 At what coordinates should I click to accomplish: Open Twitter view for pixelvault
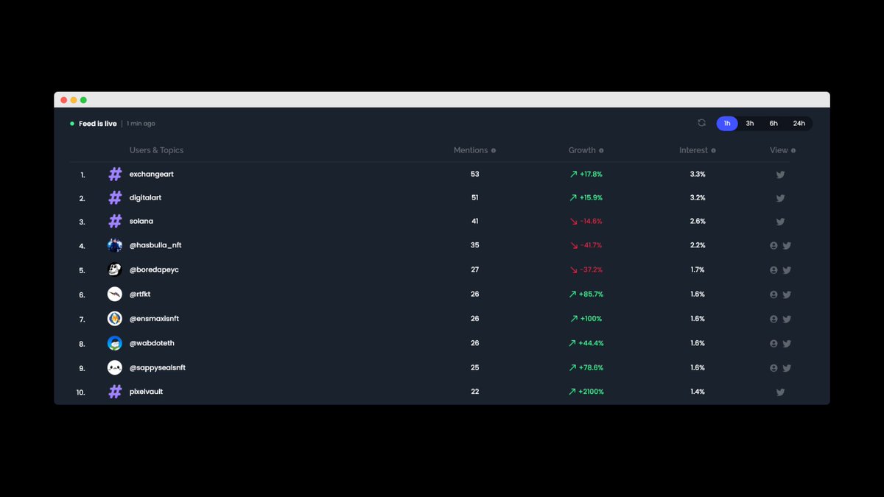point(780,392)
